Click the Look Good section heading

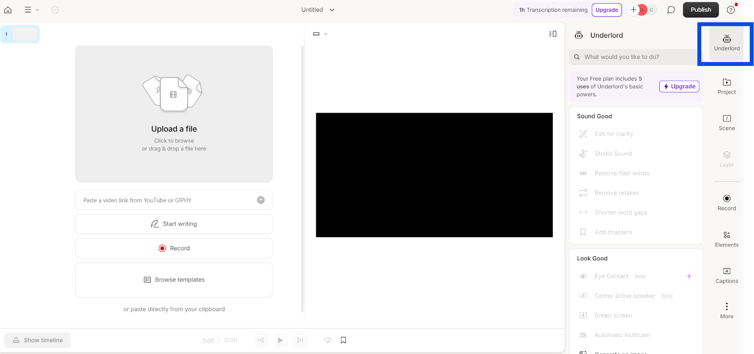pos(592,259)
